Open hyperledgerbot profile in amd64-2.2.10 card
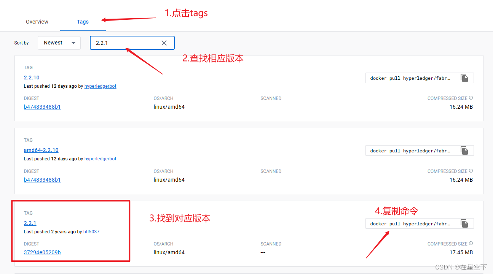This screenshot has height=274, width=493. point(101,159)
